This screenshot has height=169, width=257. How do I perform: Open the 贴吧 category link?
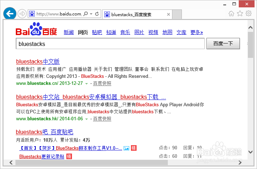97,32
